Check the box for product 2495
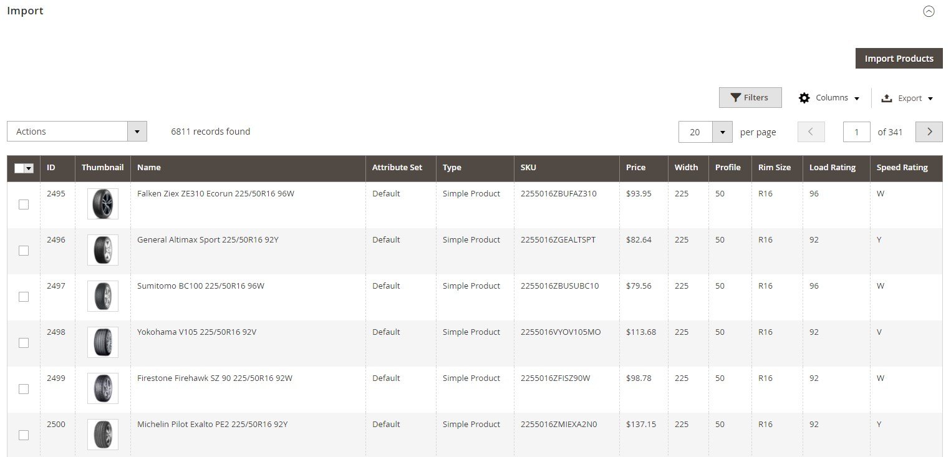This screenshot has width=951, height=457. tap(24, 204)
